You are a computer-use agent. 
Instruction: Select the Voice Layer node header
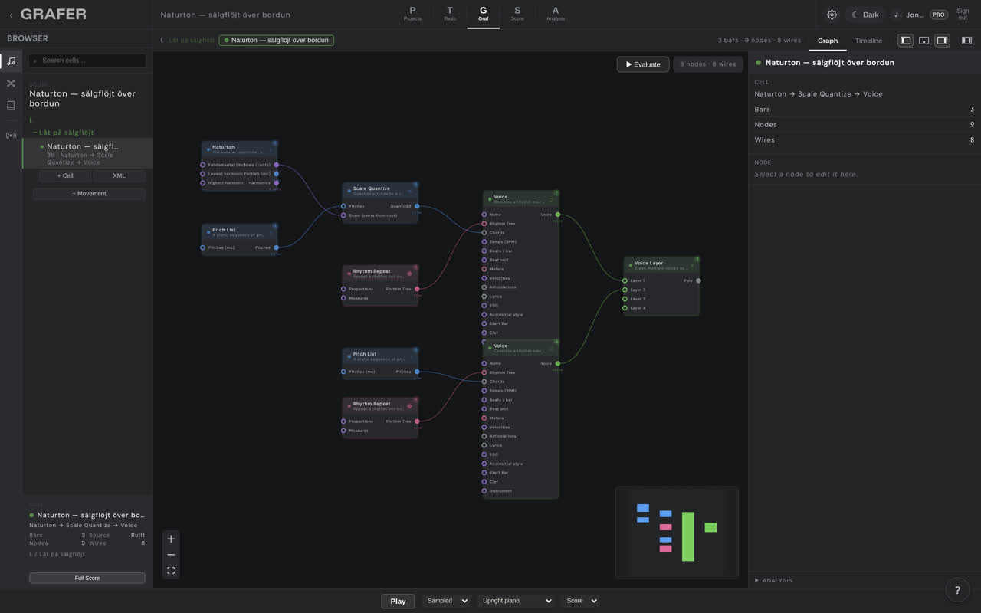click(x=661, y=264)
